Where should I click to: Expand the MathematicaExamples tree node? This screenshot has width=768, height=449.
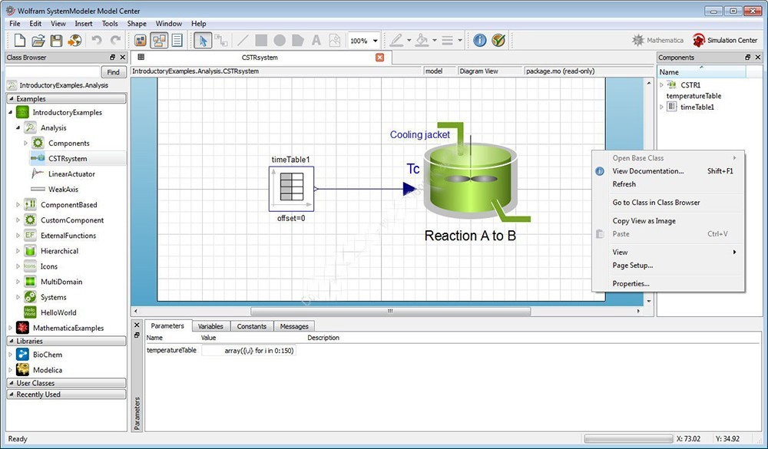(x=11, y=328)
